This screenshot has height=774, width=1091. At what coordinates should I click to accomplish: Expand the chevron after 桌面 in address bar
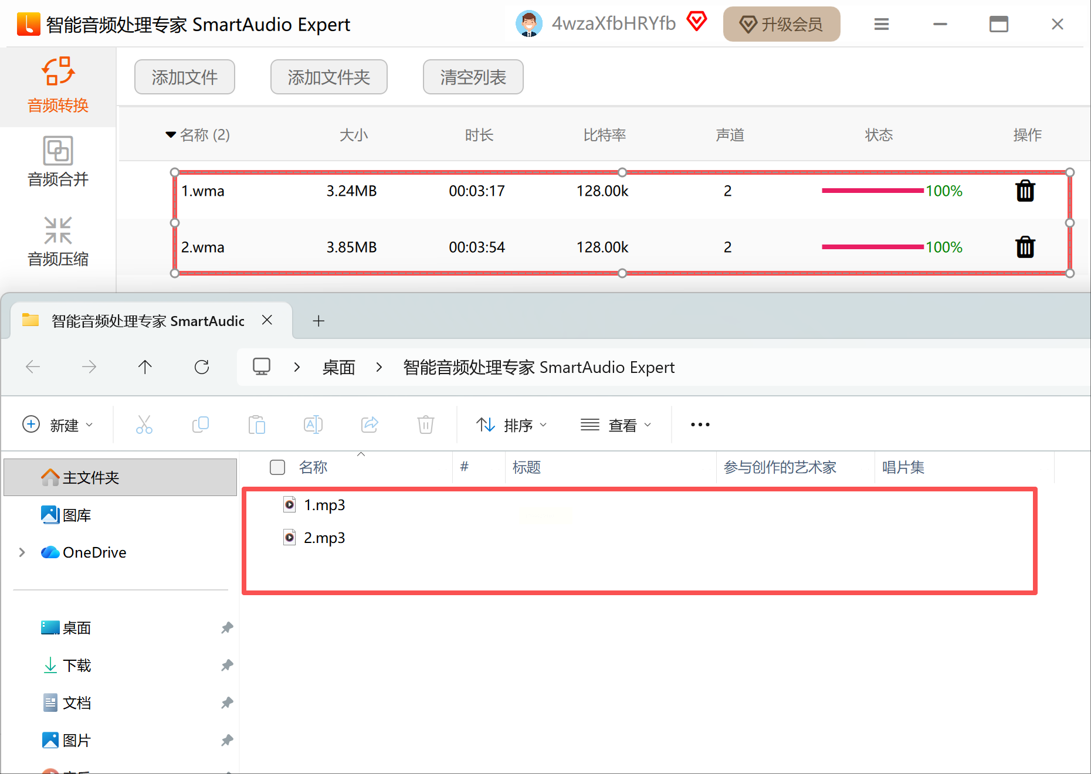[x=379, y=367]
